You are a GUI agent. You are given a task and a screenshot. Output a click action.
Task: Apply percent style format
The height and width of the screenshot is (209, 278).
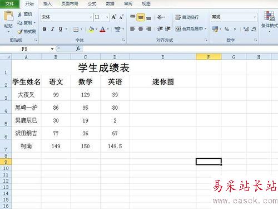[226, 29]
